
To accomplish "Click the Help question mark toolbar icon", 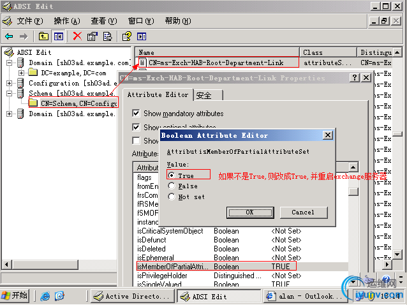I will (127, 36).
